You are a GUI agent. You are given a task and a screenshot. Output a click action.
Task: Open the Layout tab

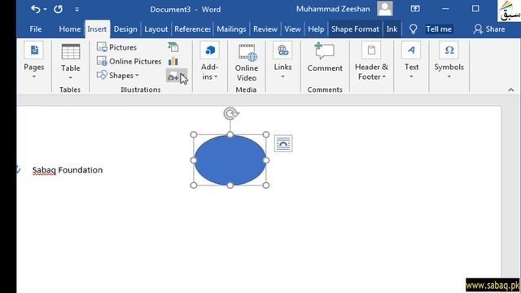pyautogui.click(x=155, y=29)
